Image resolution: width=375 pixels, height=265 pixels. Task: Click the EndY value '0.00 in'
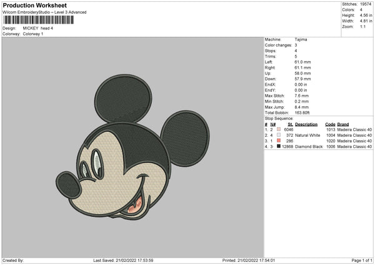(x=301, y=91)
